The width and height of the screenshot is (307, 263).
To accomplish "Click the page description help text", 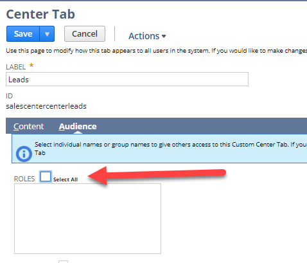I will pos(156,51).
